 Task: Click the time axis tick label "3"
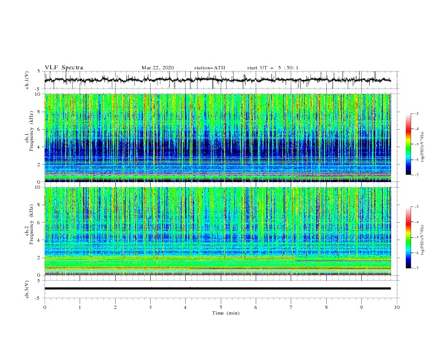[150, 307]
